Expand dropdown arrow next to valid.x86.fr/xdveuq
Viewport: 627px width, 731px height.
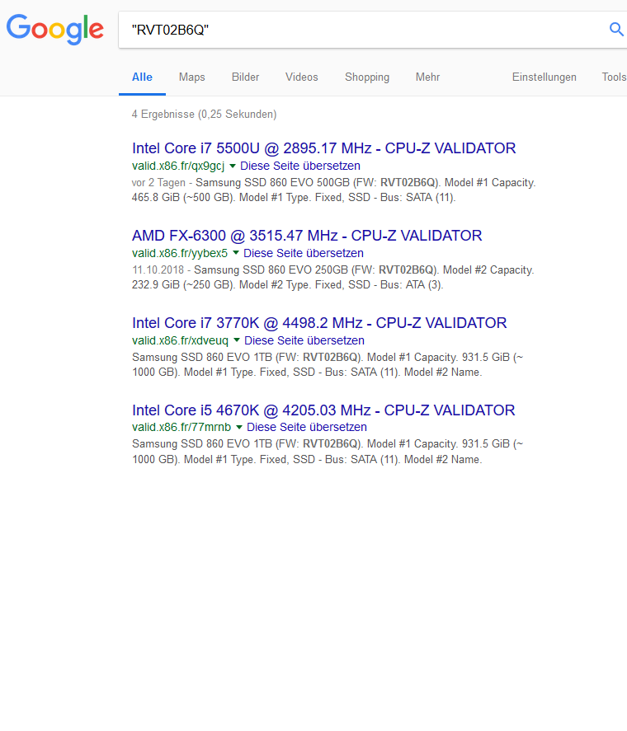pos(237,340)
